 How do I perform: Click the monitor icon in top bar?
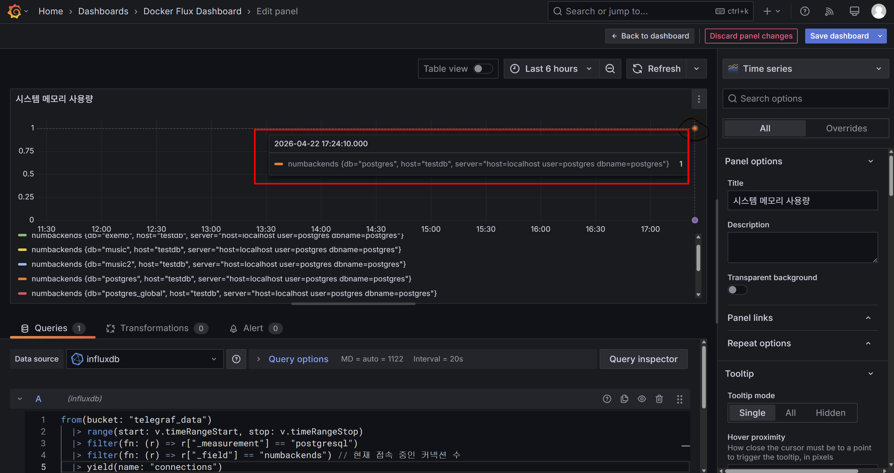coord(854,11)
